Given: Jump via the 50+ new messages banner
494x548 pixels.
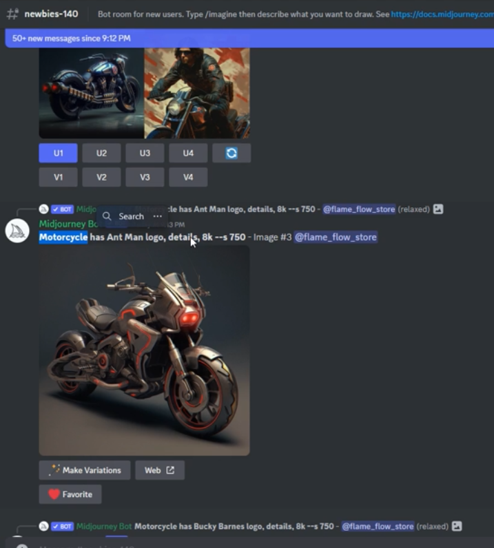Looking at the screenshot, I should tap(247, 38).
